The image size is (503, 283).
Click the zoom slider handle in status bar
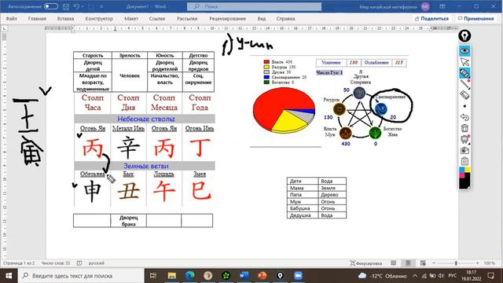click(456, 263)
